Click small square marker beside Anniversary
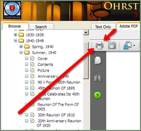Screen dimensions: 141x131 coord(27,76)
